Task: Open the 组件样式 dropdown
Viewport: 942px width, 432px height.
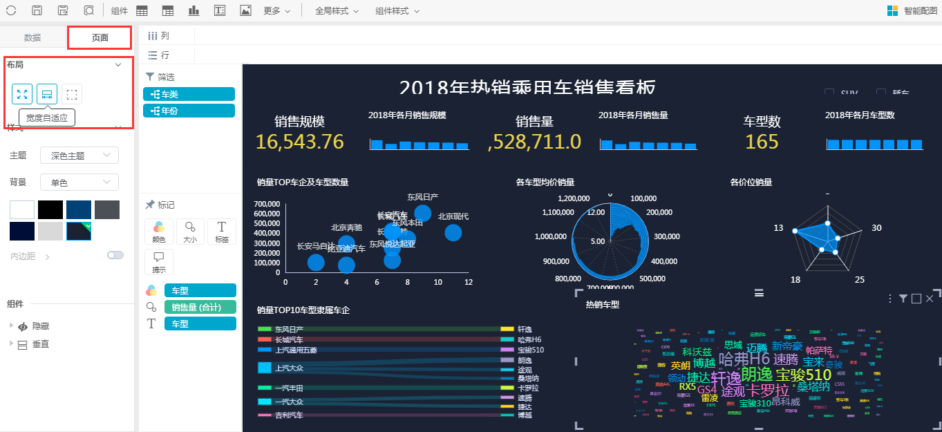Action: pos(397,10)
